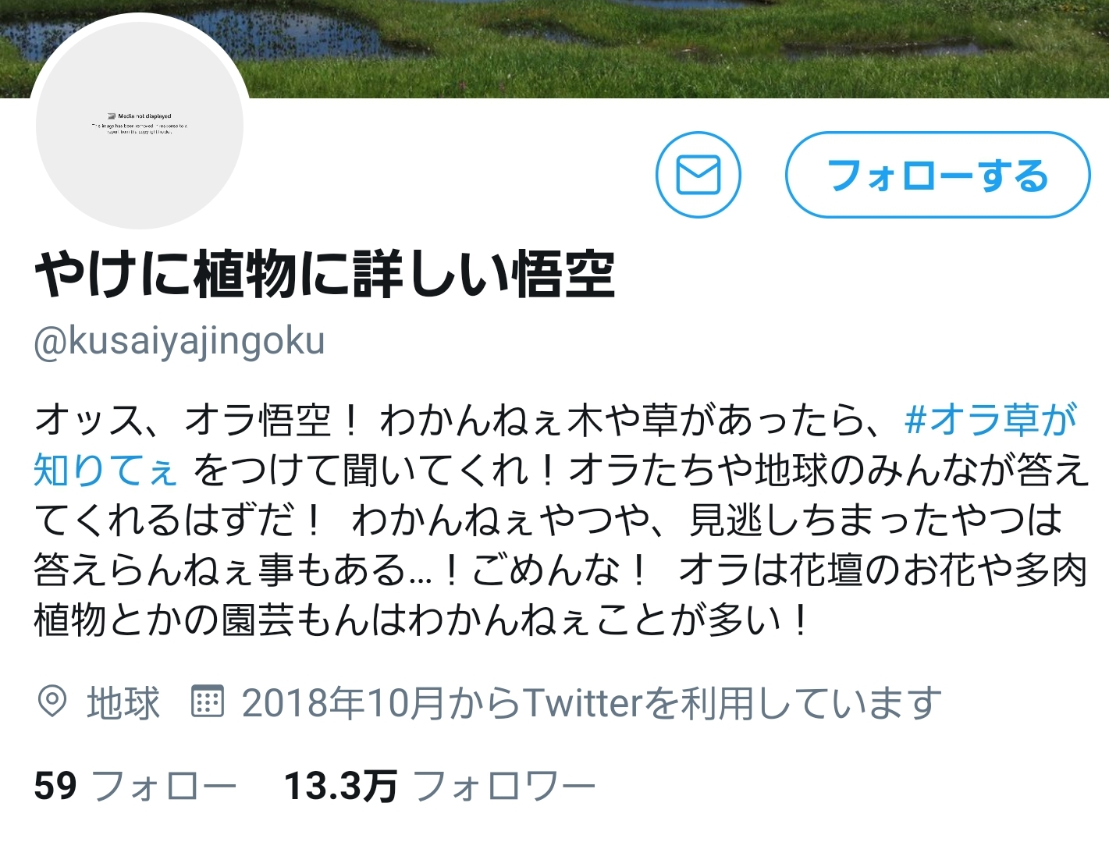Click bio line mentioning 植物とかの園芸もん
1109x842 pixels.
420,620
